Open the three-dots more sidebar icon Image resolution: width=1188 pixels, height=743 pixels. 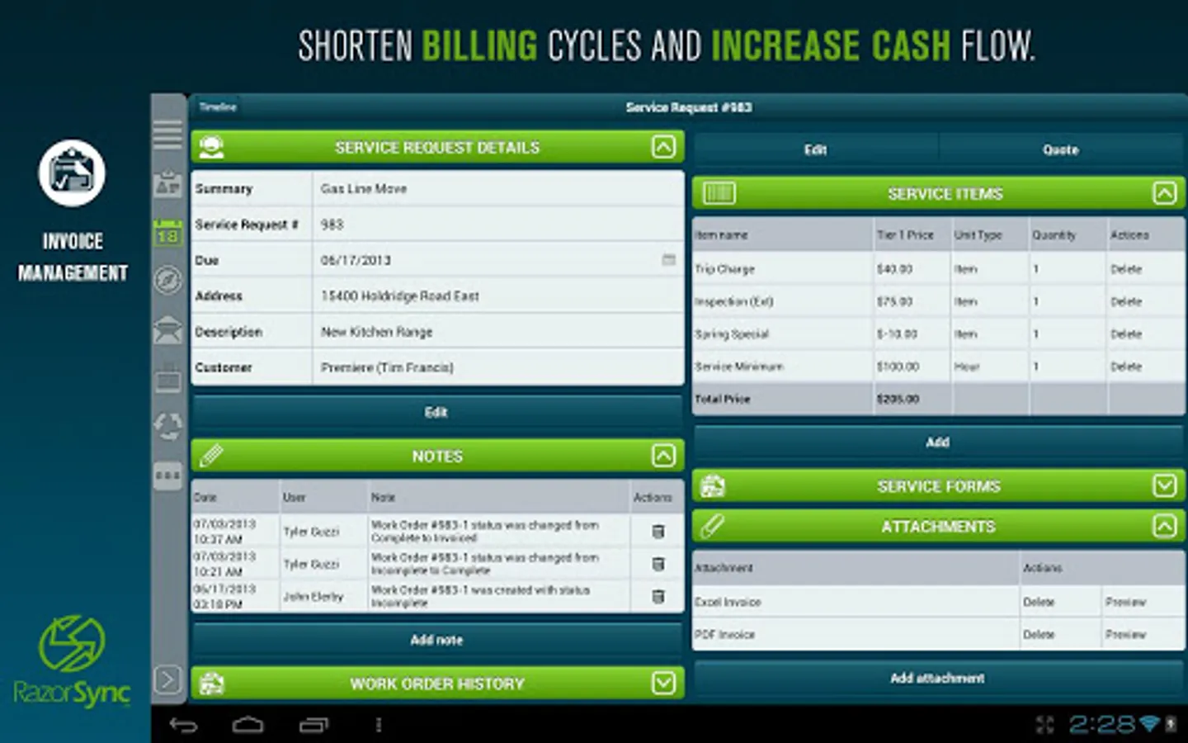[x=167, y=476]
